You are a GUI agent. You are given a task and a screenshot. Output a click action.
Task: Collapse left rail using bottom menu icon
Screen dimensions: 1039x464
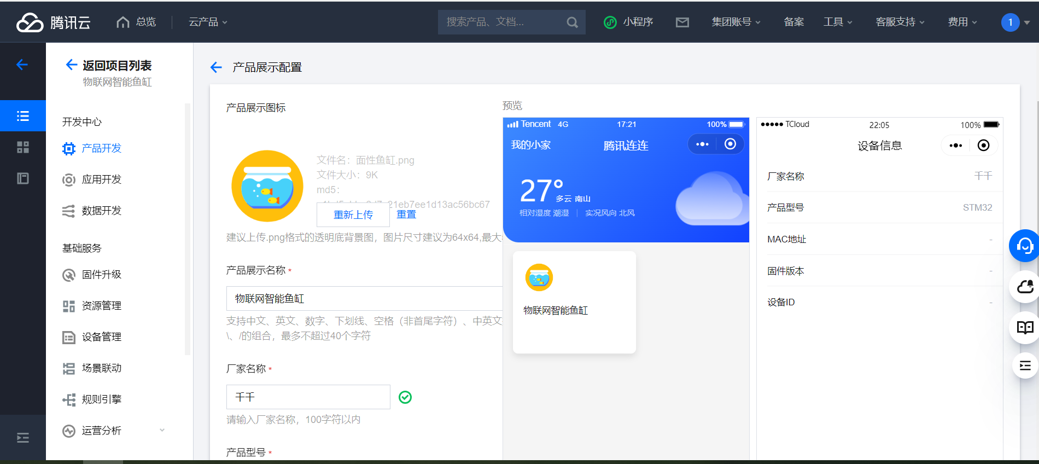[23, 438]
